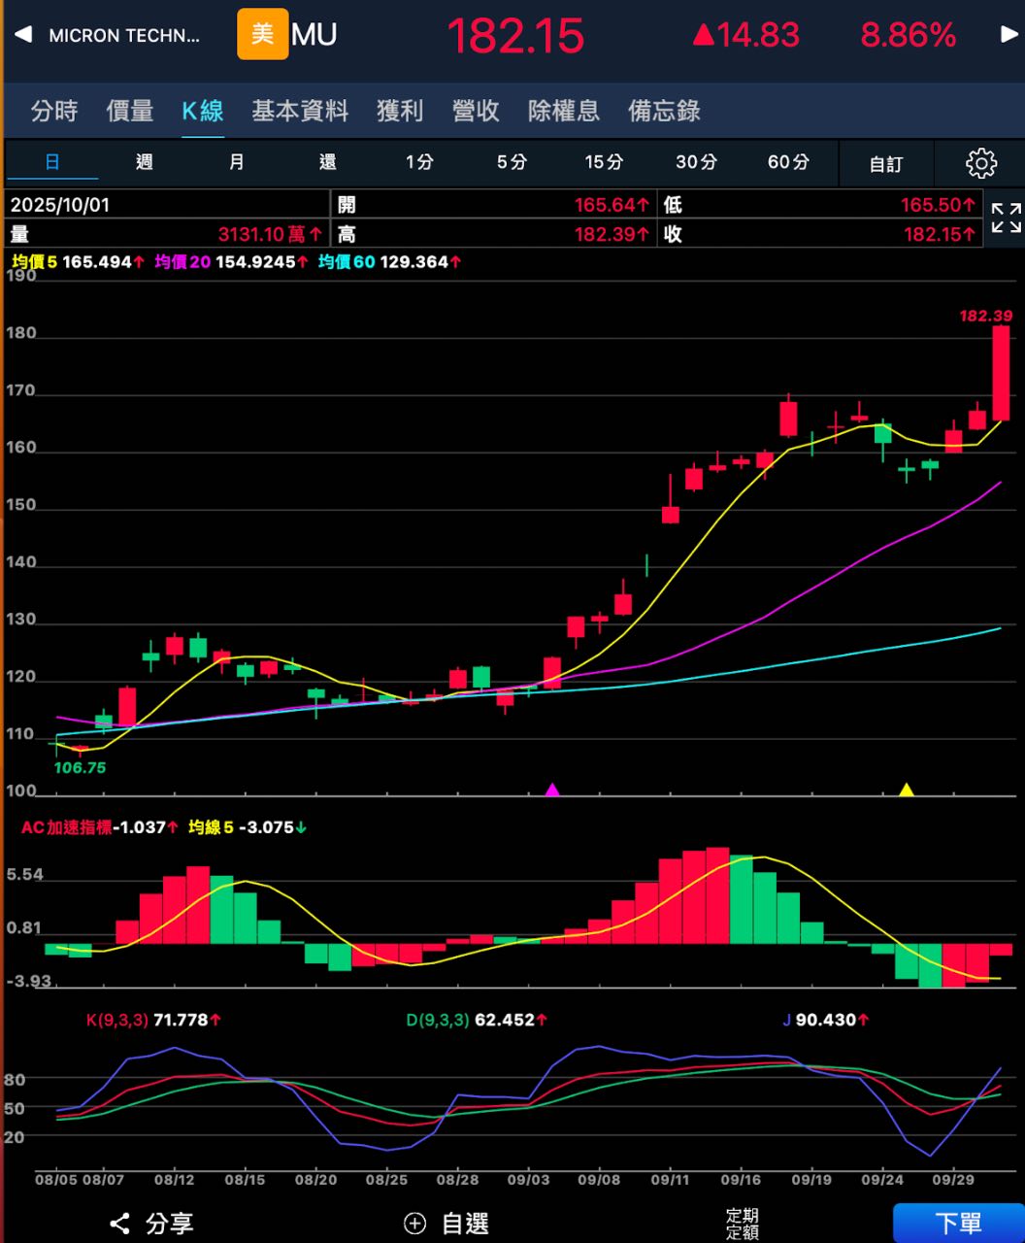Click the orange 美 market badge
The width and height of the screenshot is (1025, 1243).
pyautogui.click(x=262, y=35)
